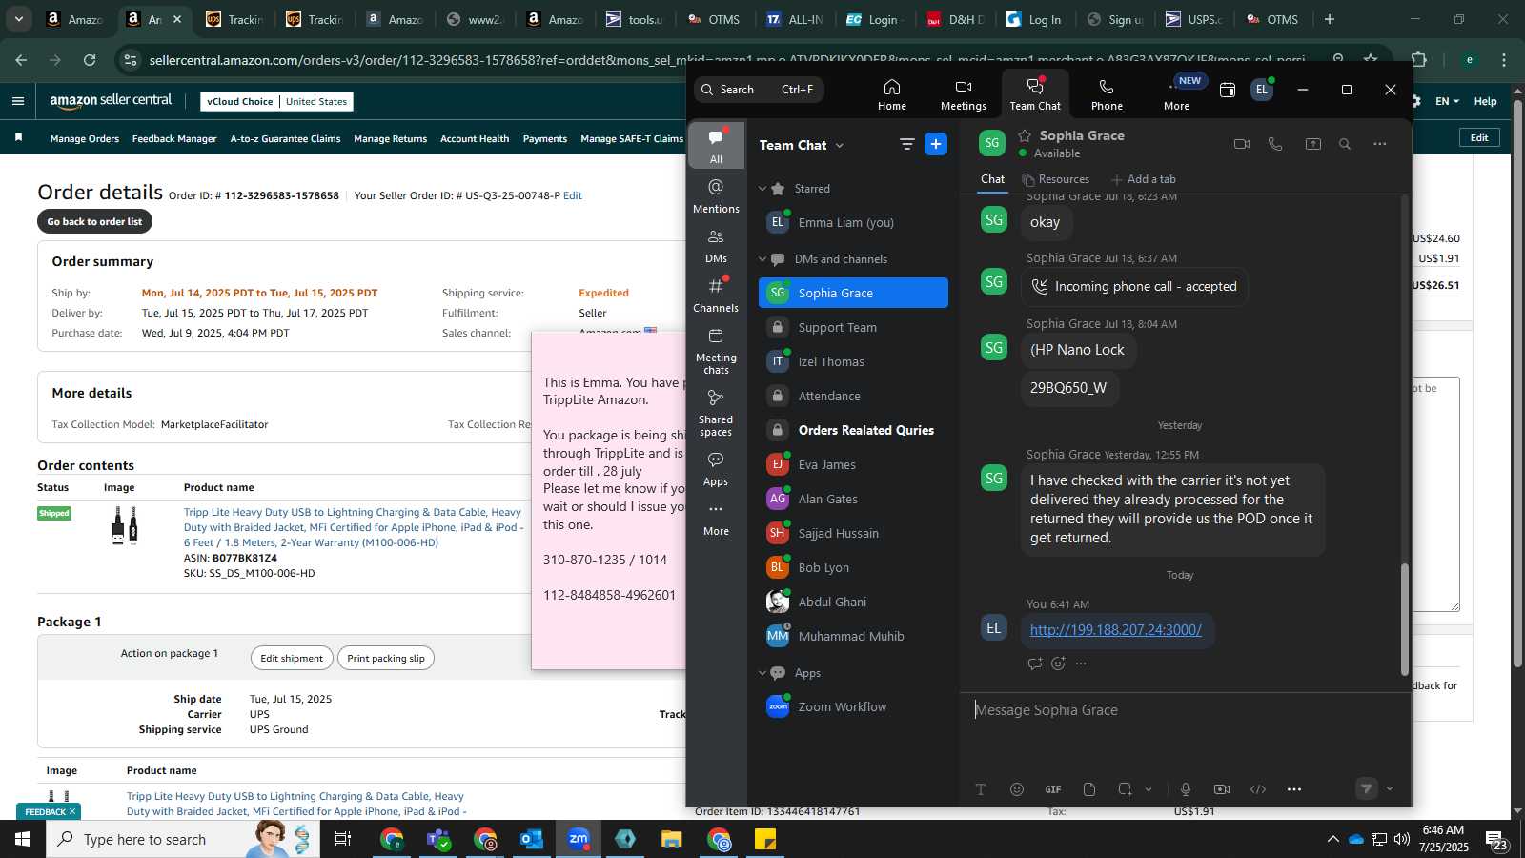The width and height of the screenshot is (1525, 858).
Task: Open send options dropdown arrow
Action: (1390, 789)
